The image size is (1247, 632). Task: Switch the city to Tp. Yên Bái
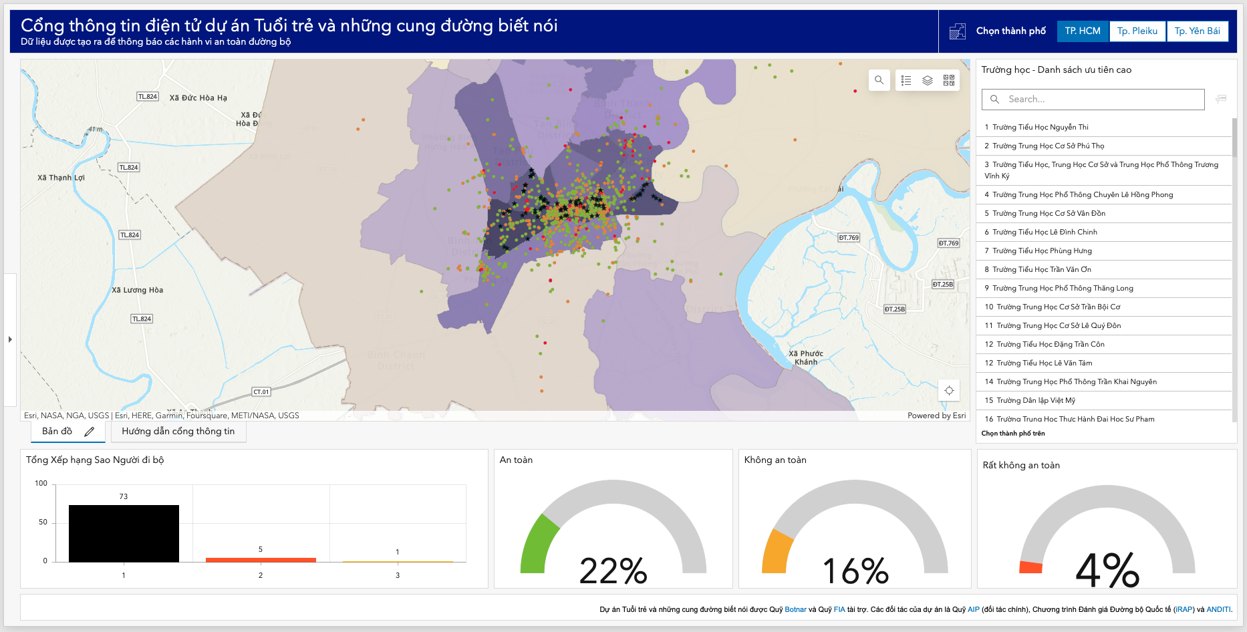pyautogui.click(x=1198, y=31)
